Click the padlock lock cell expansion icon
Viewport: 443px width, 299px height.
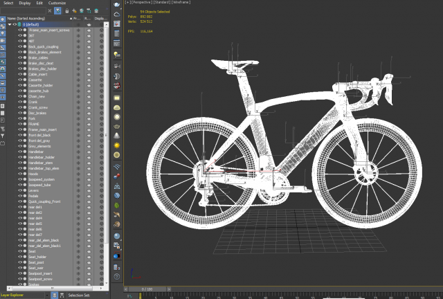tap(67, 11)
